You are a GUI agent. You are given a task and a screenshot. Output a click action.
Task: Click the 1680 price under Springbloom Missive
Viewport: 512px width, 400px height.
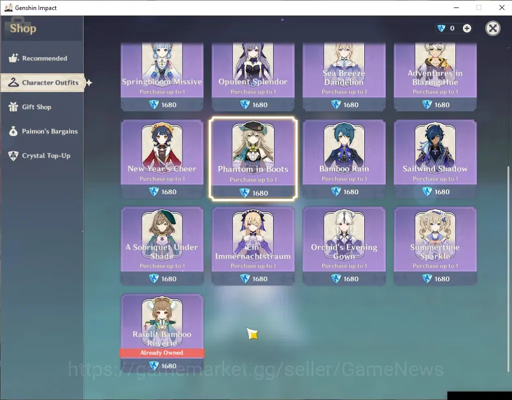169,105
